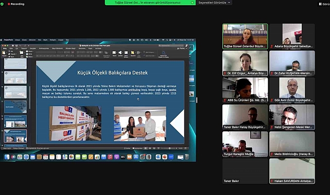Click the PowerPoint icon in the dock
Image resolution: width=330 pixels, height=195 pixels.
(165, 157)
